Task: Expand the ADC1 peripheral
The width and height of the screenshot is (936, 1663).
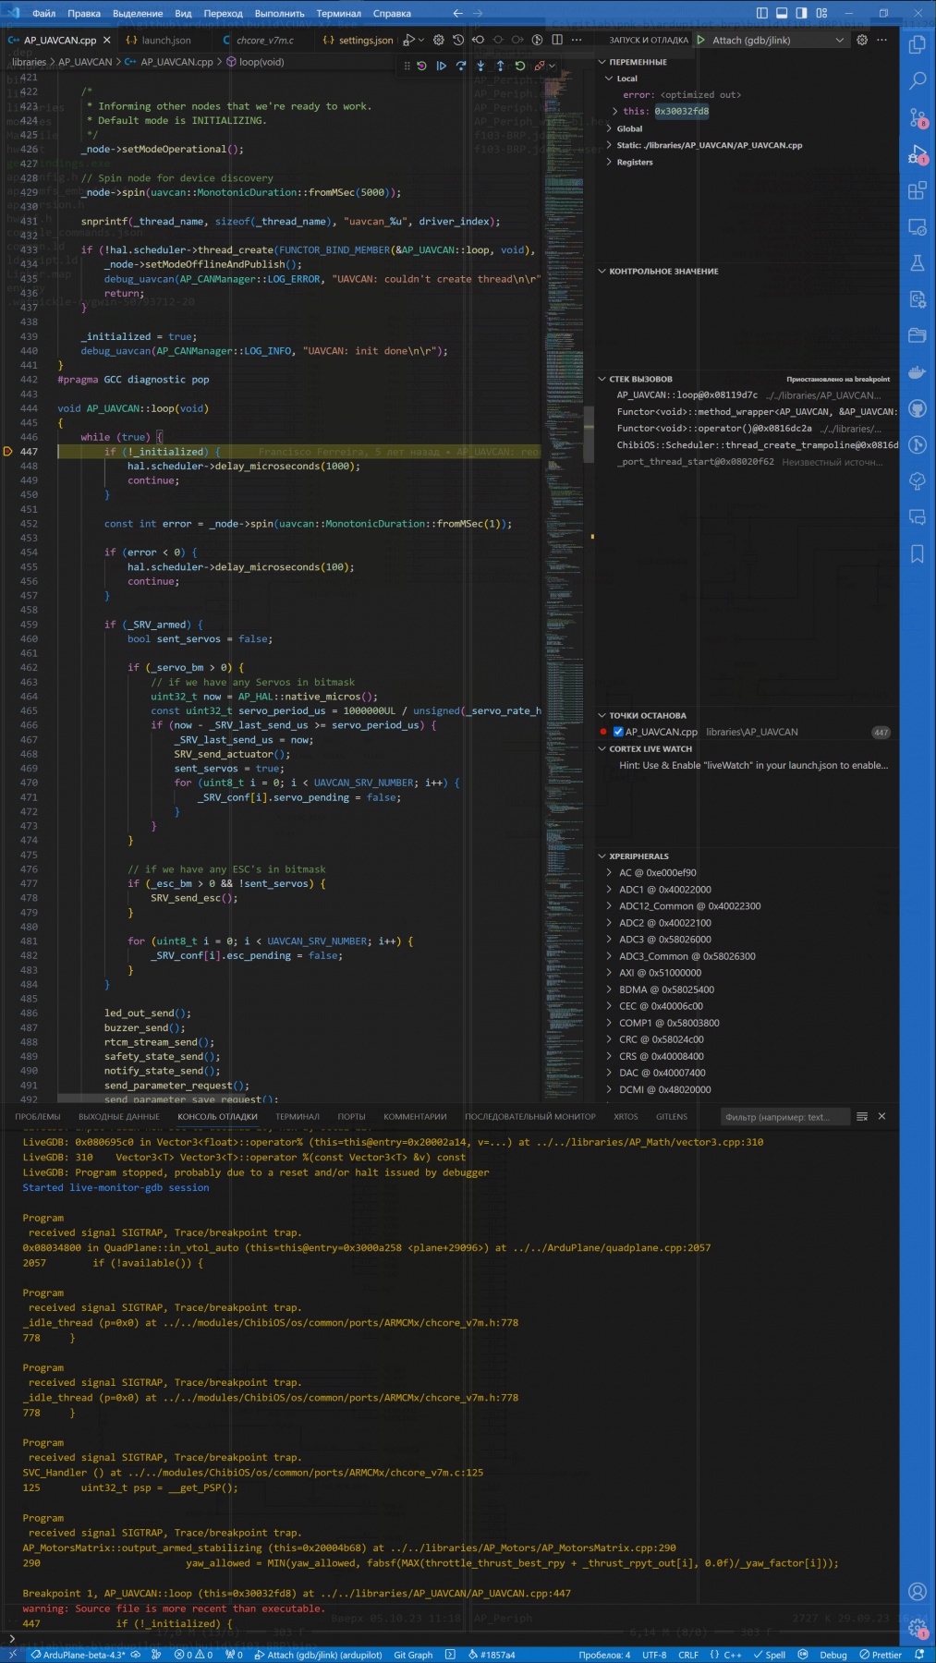Action: click(x=609, y=890)
